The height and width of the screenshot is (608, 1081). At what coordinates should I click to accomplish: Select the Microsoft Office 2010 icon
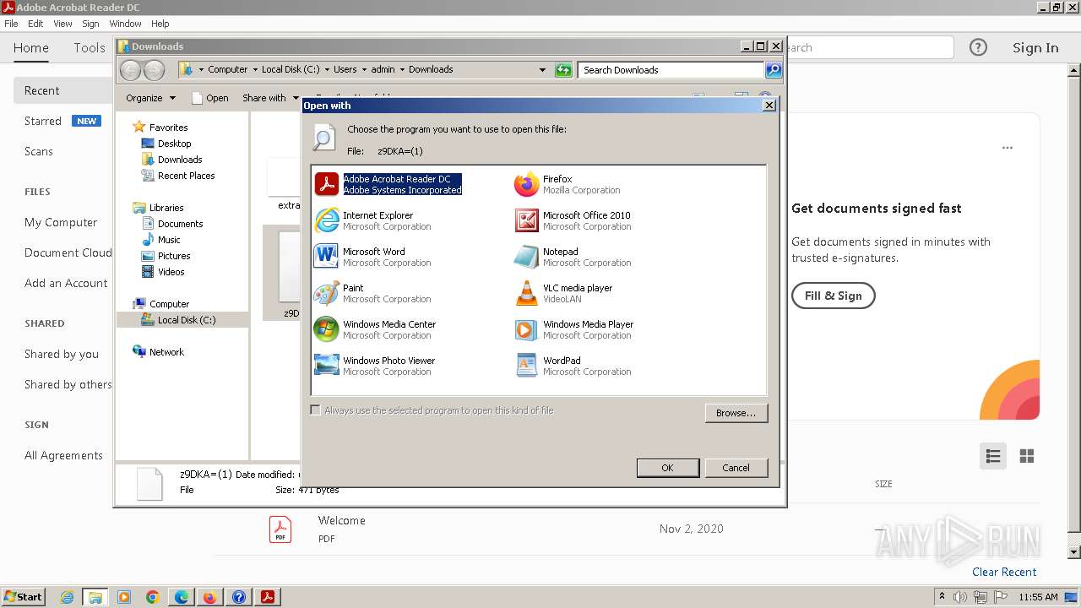click(527, 220)
